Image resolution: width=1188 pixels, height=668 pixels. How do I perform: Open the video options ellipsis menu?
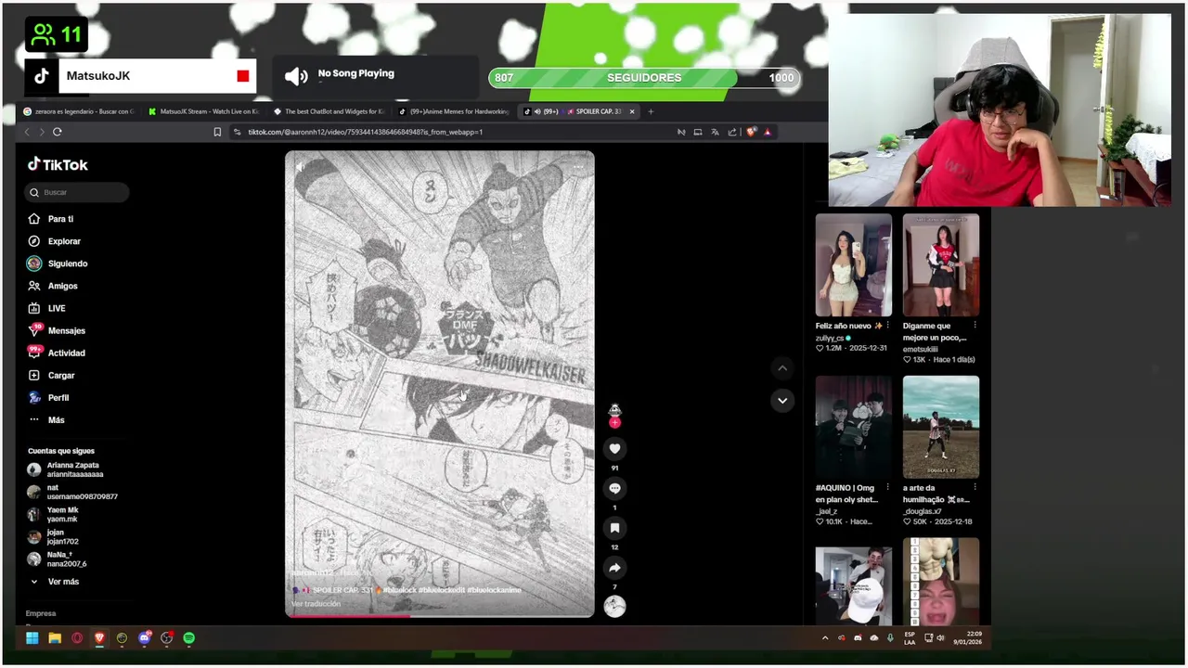(x=578, y=167)
